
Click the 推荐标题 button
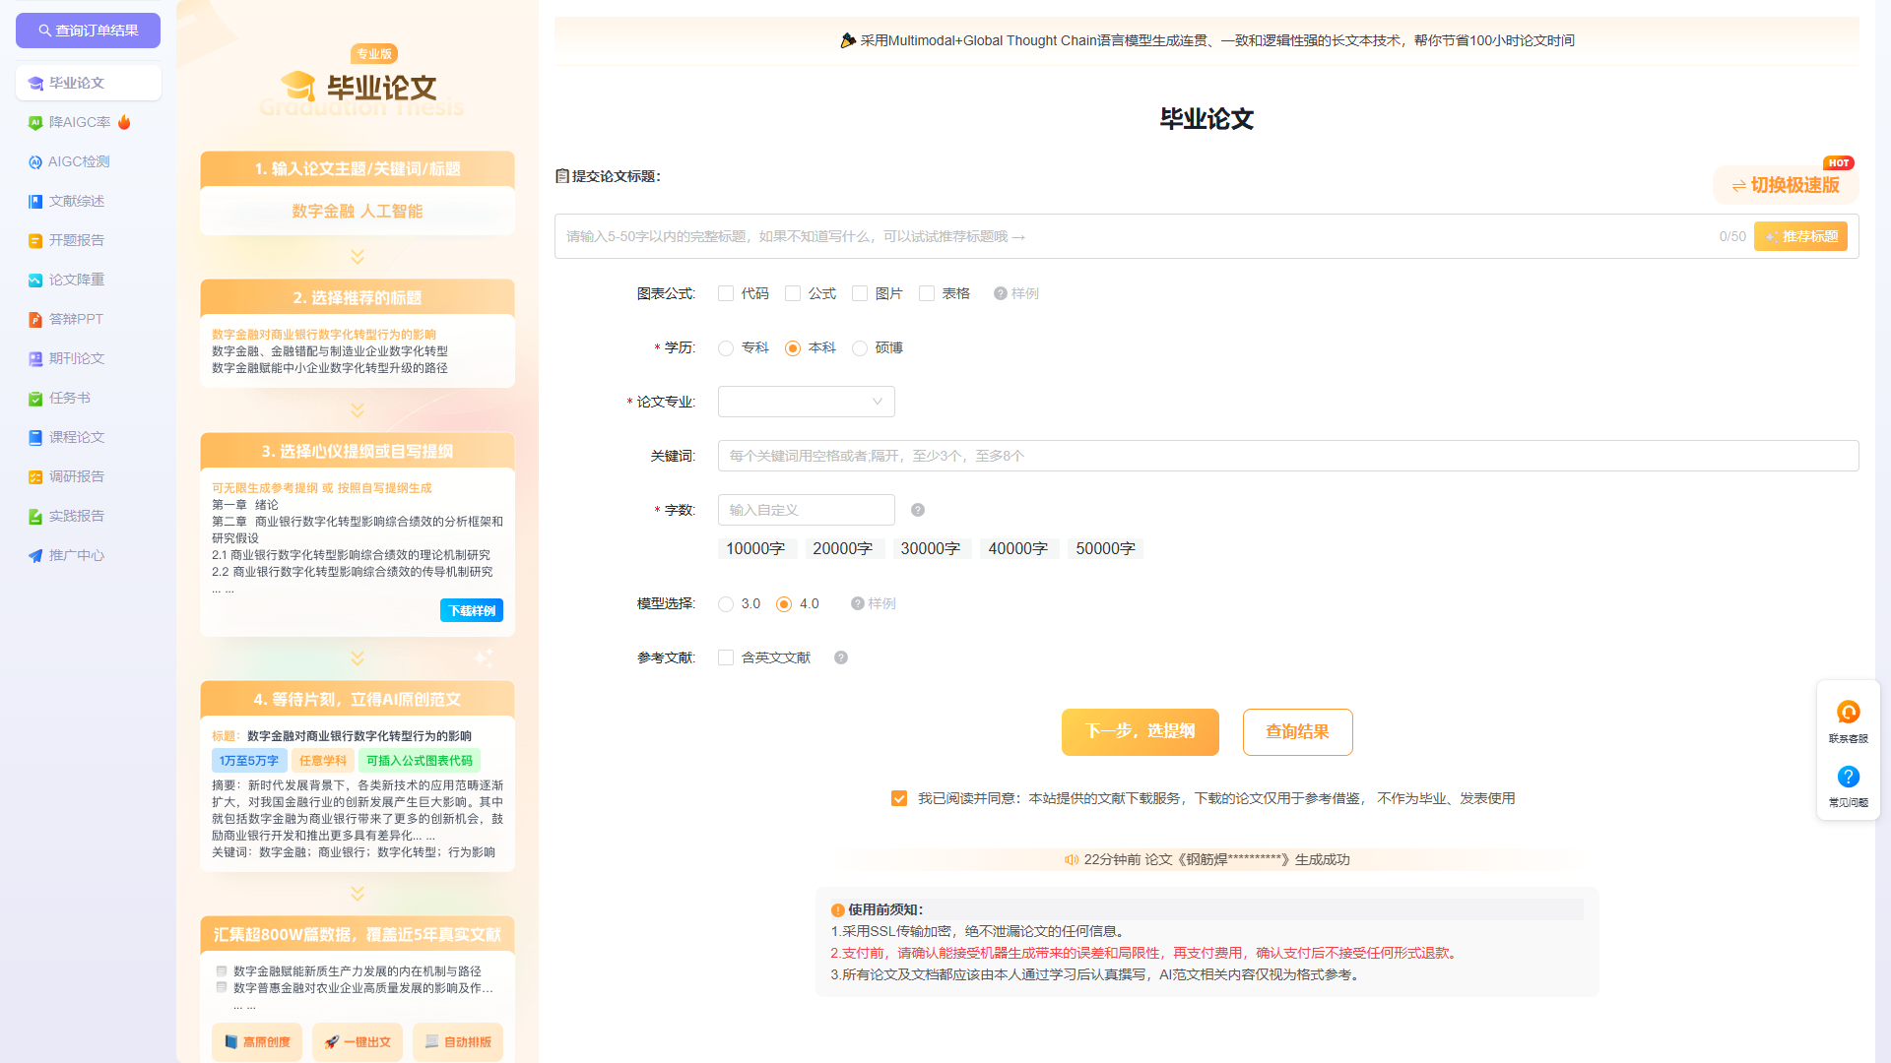pos(1799,236)
